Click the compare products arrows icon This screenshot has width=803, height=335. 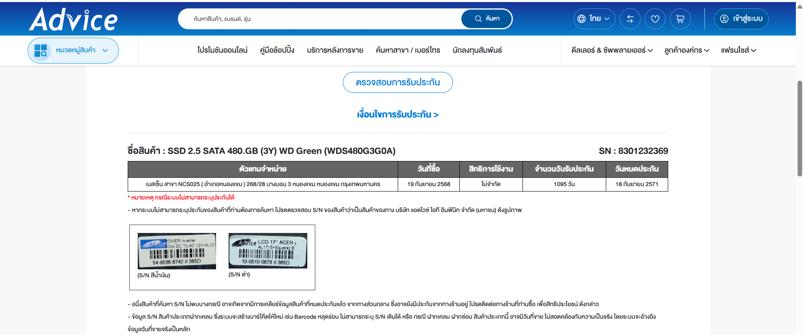tap(630, 19)
